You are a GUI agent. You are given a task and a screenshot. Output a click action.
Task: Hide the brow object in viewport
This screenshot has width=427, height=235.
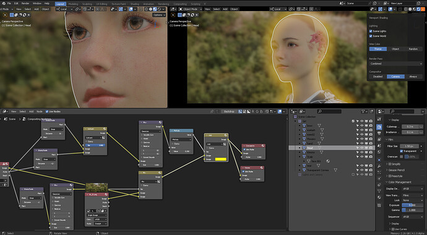[x=362, y=126]
